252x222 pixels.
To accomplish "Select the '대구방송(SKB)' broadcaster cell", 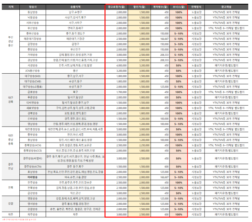I will (x=33, y=76).
